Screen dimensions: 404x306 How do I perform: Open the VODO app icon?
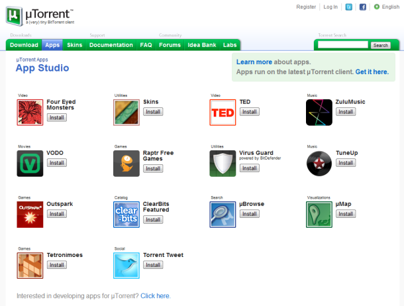click(x=30, y=164)
